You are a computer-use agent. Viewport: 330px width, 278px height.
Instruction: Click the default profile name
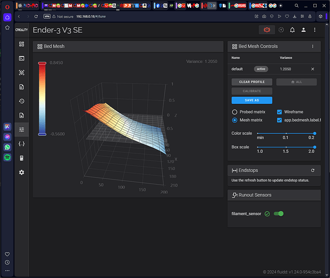tap(237, 69)
